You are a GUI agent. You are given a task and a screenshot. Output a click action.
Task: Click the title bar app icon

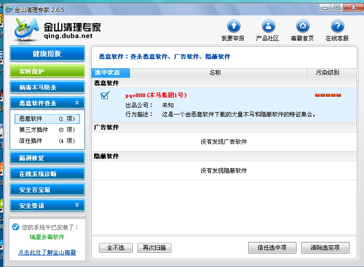(x=9, y=10)
